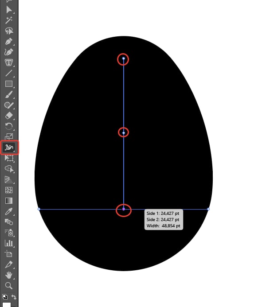Select the Hand tool
The height and width of the screenshot is (307, 254).
(9, 275)
